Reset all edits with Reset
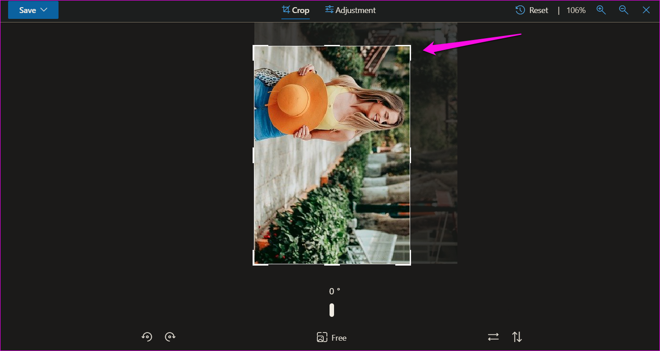Image resolution: width=660 pixels, height=351 pixels. [532, 10]
